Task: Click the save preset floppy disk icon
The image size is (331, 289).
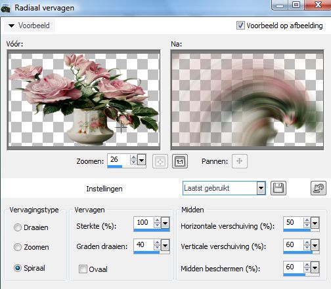Action: pos(278,188)
